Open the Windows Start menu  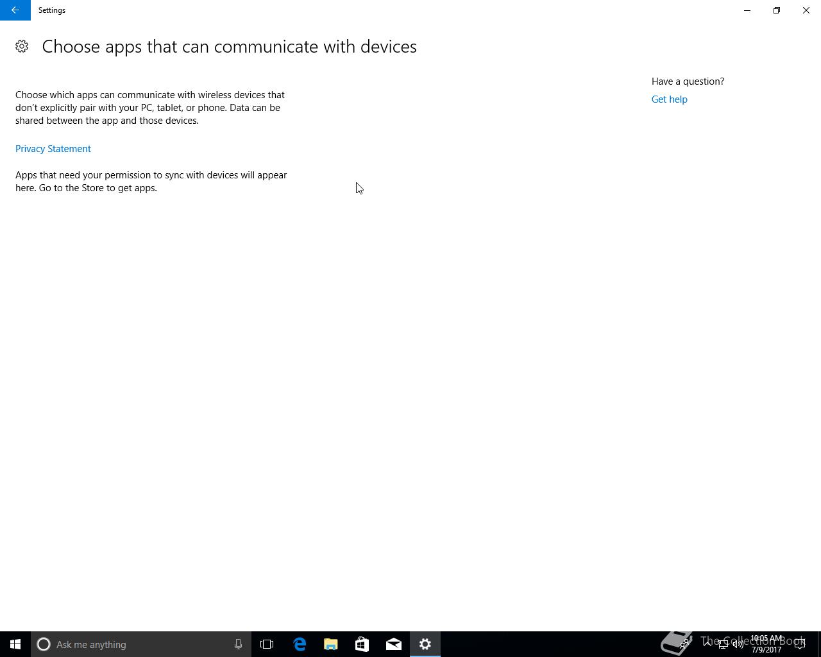click(x=15, y=644)
